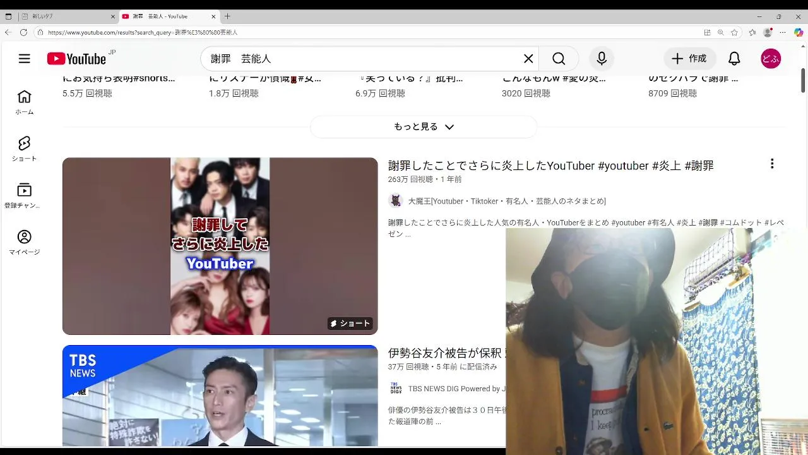Open 登録チャンネル subscriptions in sidebar

pos(24,196)
